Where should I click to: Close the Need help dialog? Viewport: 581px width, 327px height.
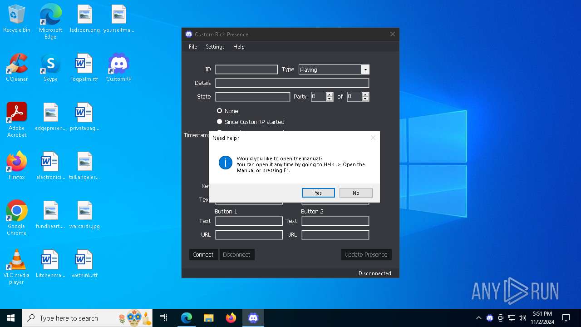[373, 138]
